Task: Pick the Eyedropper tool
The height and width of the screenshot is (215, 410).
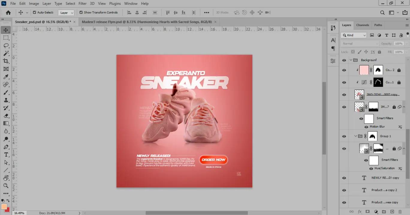Action: point(6,77)
